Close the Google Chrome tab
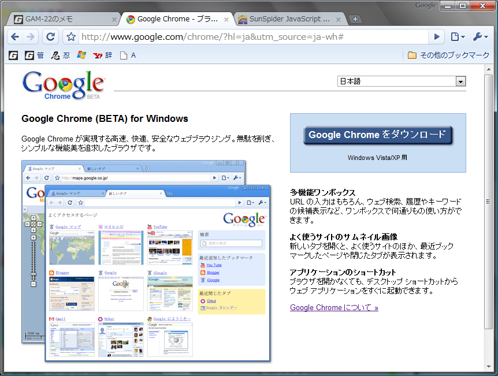The height and width of the screenshot is (376, 498). point(226,20)
